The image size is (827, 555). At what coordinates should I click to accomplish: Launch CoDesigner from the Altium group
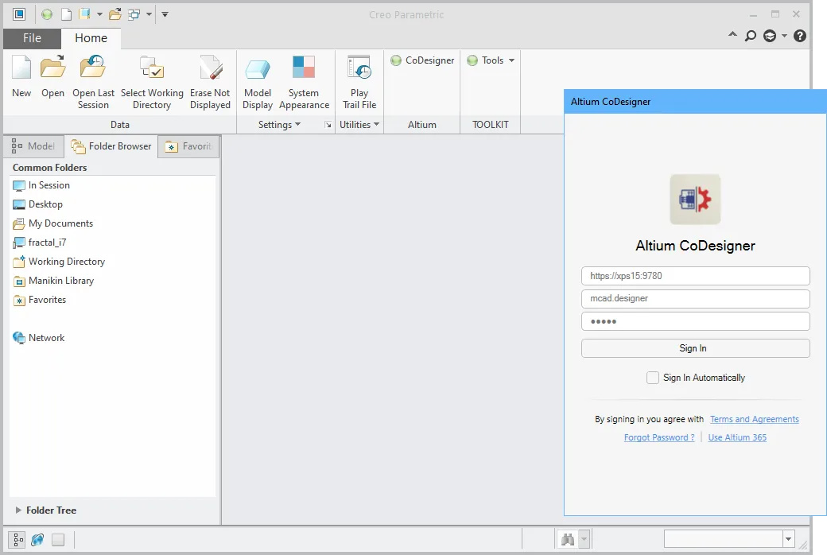[x=422, y=60]
